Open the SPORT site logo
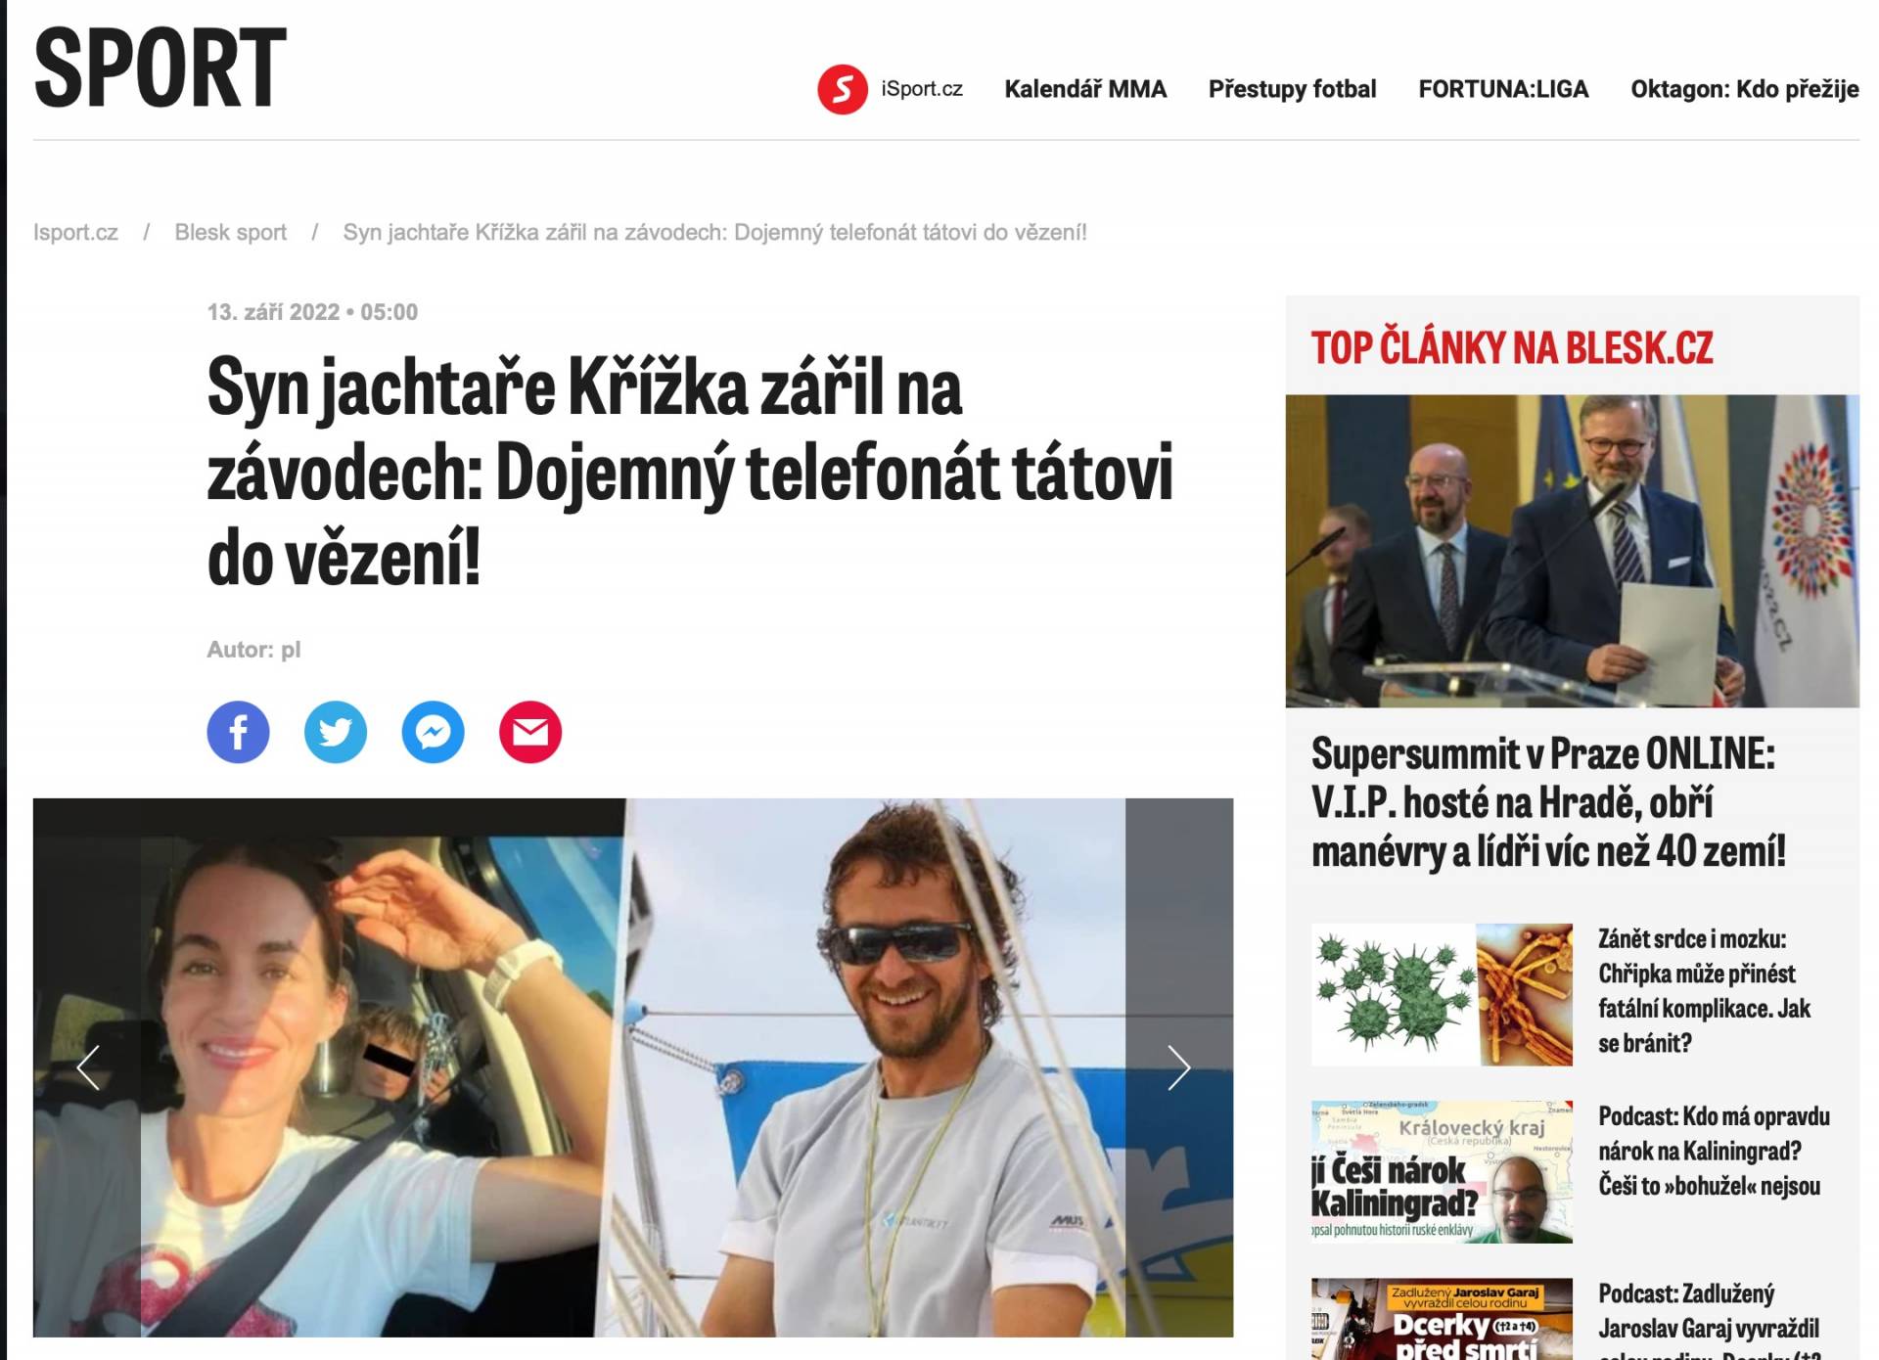The height and width of the screenshot is (1360, 1879). coord(160,68)
